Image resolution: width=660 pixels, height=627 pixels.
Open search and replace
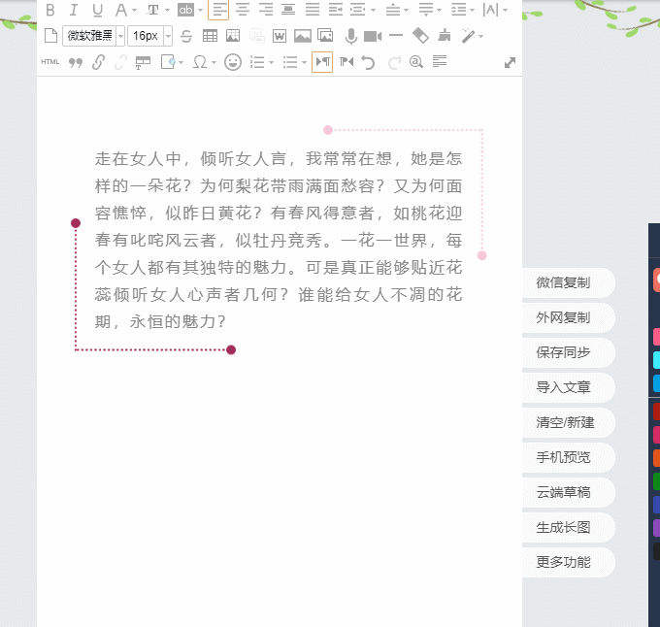[x=415, y=62]
